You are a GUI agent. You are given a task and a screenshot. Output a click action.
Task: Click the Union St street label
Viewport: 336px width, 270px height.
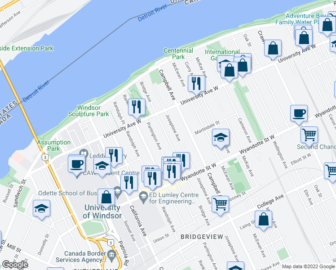[x=161, y=238]
